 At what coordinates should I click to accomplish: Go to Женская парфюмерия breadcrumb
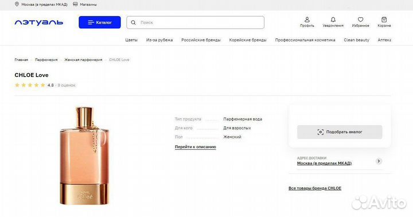[83, 60]
